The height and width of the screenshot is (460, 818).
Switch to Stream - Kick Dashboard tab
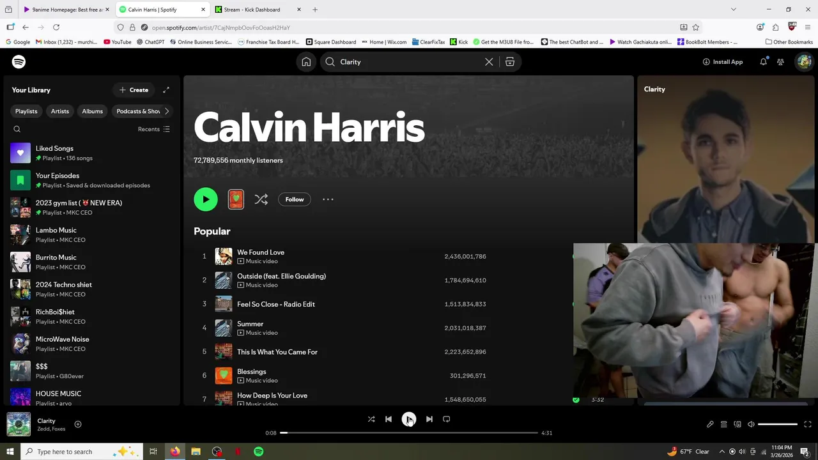pyautogui.click(x=258, y=10)
